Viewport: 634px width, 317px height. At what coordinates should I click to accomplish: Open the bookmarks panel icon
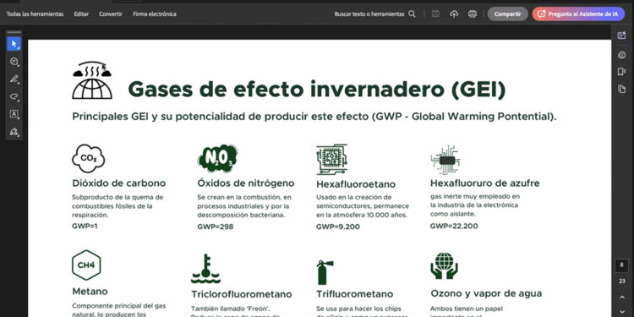622,72
